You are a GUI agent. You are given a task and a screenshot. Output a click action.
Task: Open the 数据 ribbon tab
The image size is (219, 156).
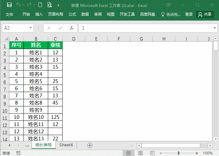(x=85, y=14)
